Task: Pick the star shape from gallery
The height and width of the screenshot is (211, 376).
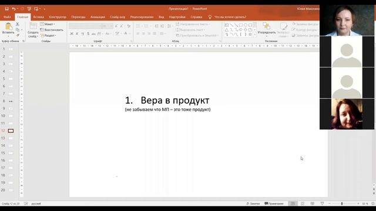Action: pos(250,35)
